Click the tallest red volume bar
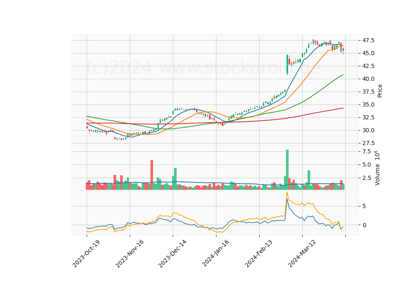The width and height of the screenshot is (398, 286). (152, 175)
